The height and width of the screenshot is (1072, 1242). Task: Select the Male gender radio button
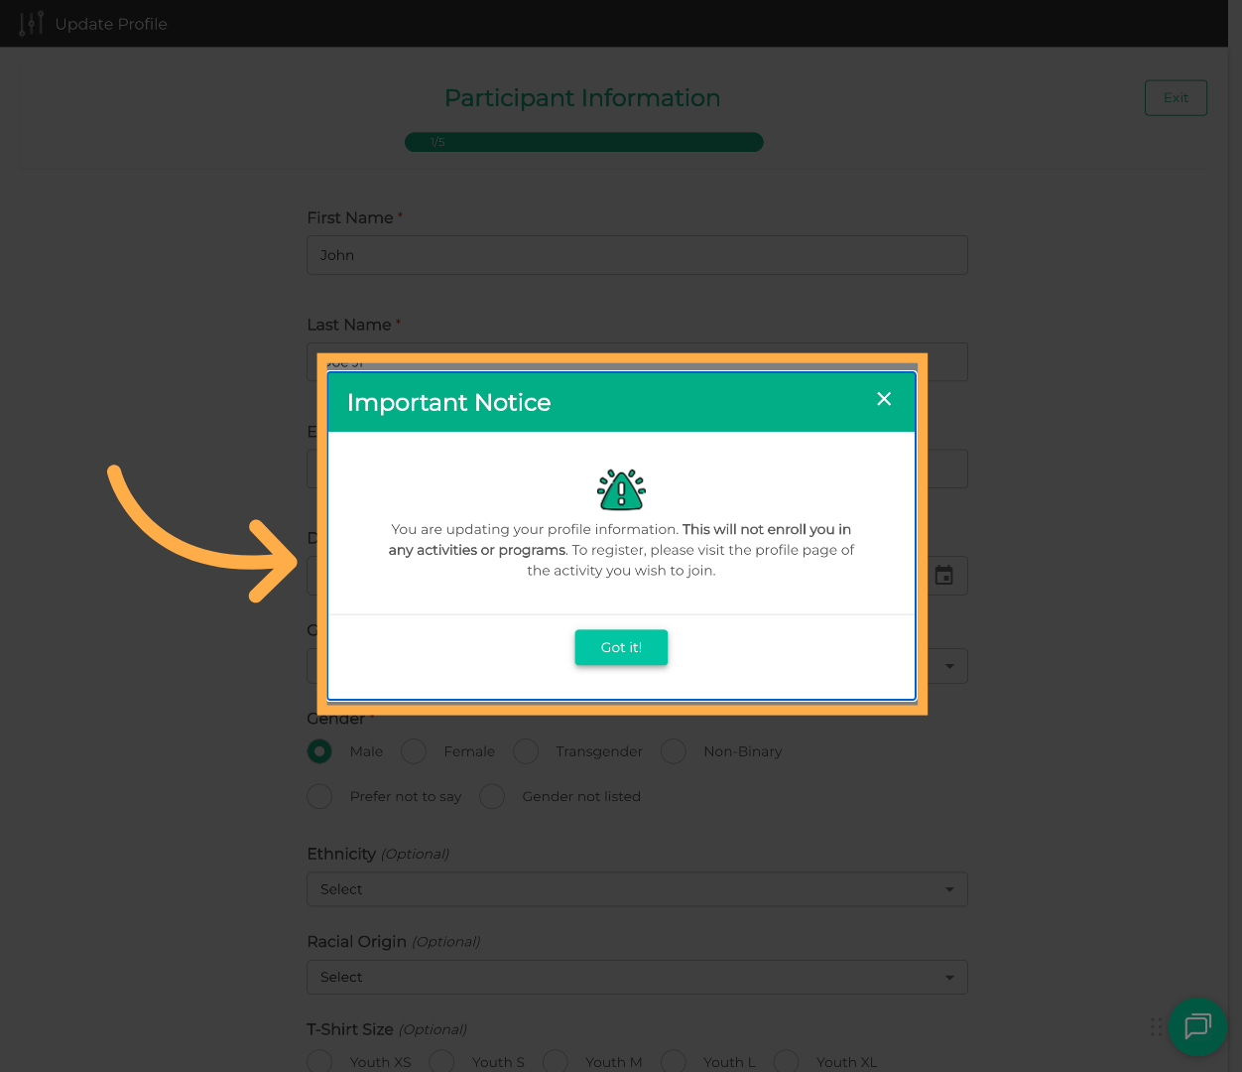(x=319, y=751)
